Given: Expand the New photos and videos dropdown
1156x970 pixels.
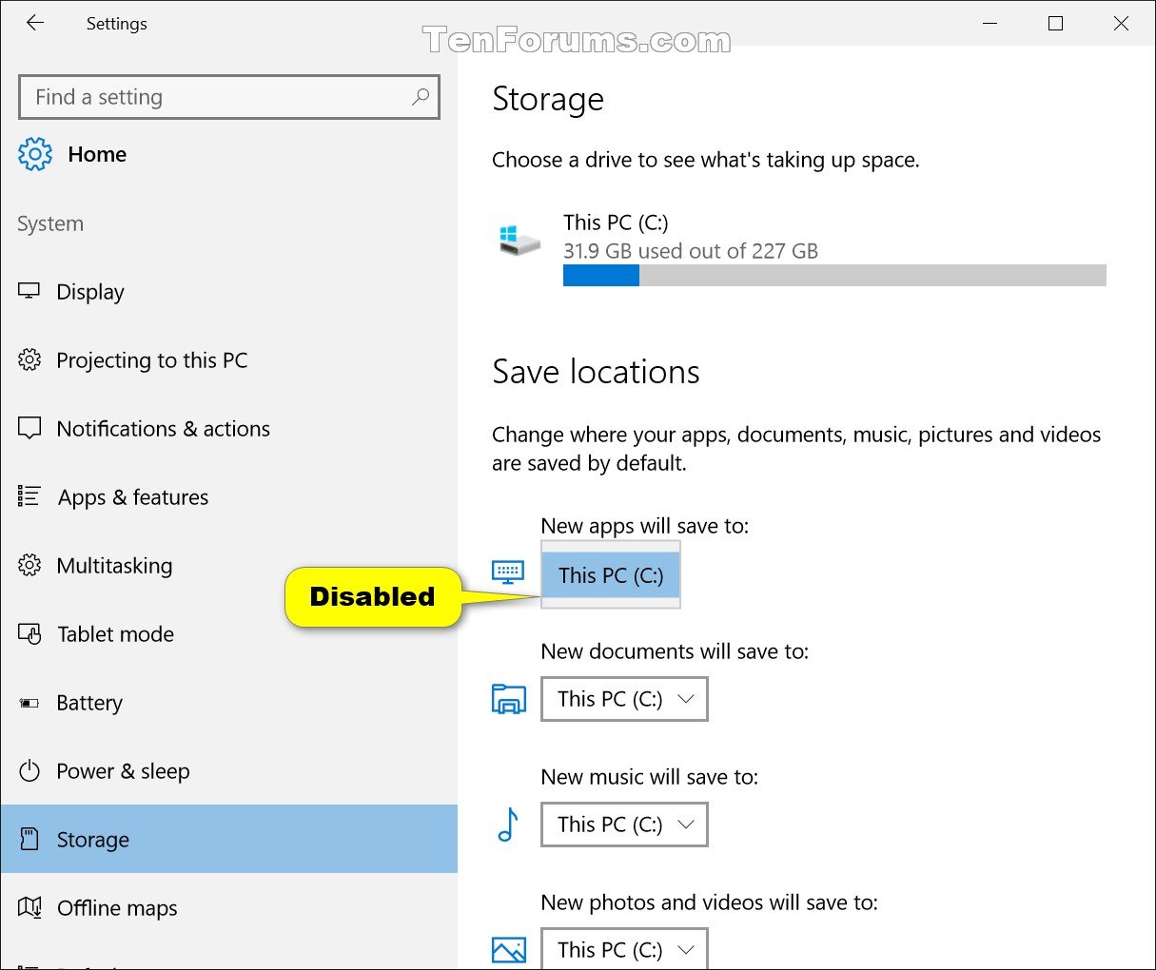Looking at the screenshot, I should pyautogui.click(x=624, y=949).
